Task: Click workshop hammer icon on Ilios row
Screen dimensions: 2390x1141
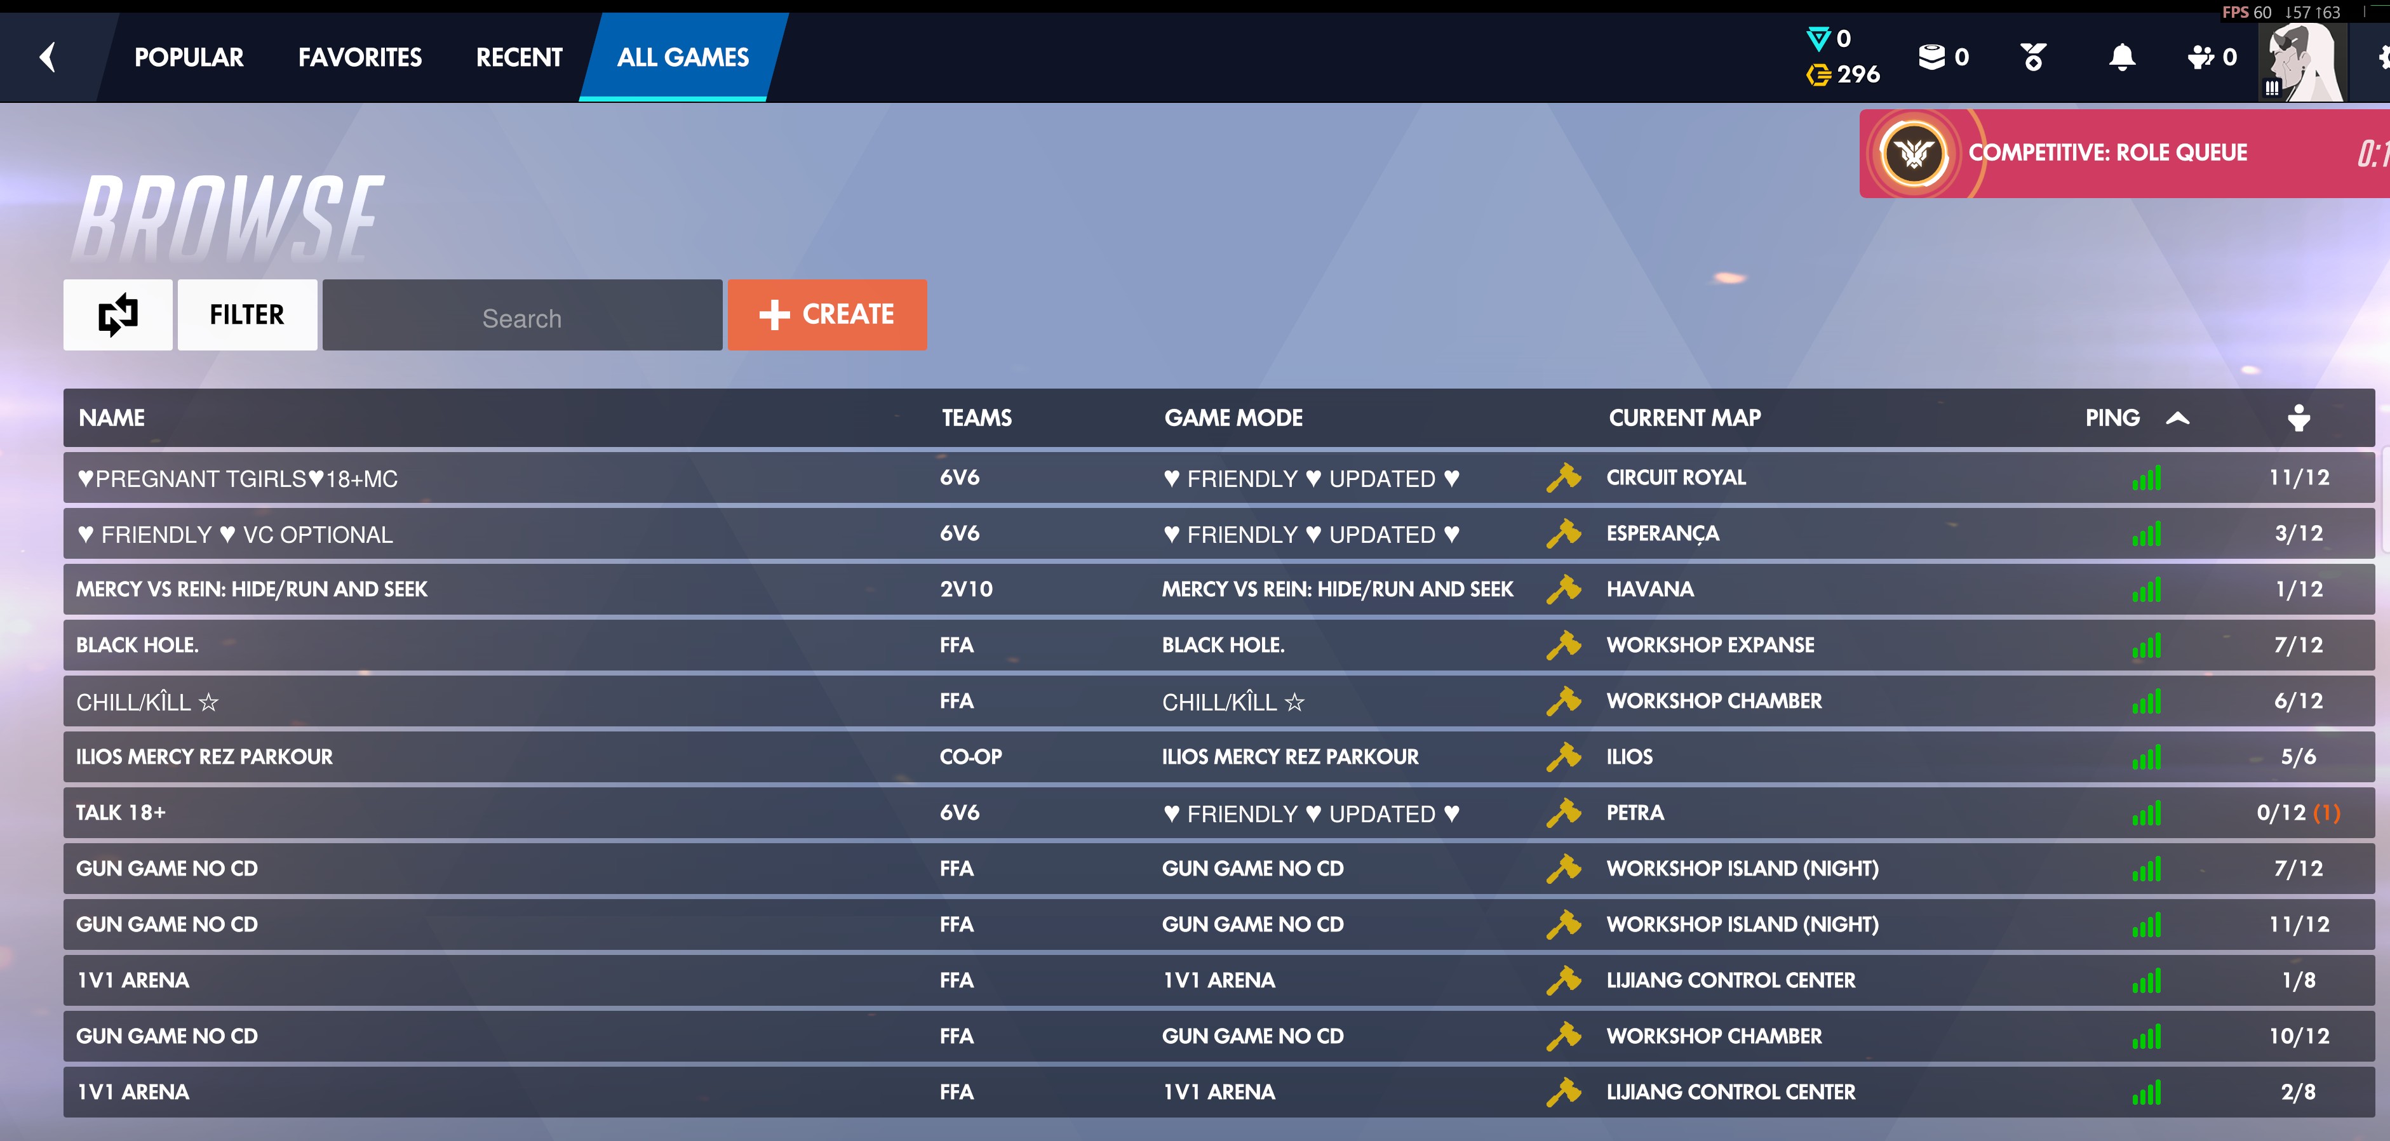Action: tap(1563, 757)
